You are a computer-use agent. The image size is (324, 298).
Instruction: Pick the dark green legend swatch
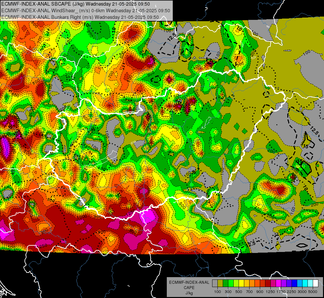(x=225, y=283)
